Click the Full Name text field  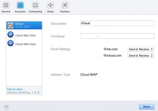[117, 36]
